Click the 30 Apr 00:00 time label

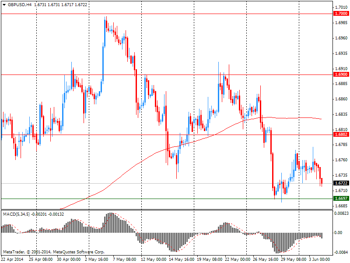69,259
